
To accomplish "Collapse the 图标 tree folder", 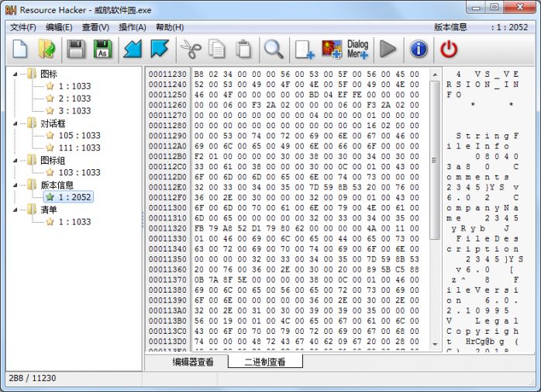I will [16, 74].
